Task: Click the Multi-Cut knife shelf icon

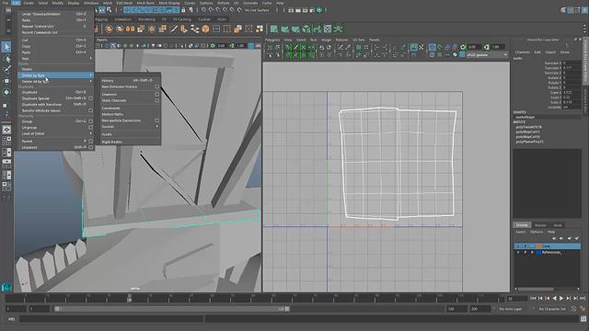Action: pyautogui.click(x=173, y=29)
